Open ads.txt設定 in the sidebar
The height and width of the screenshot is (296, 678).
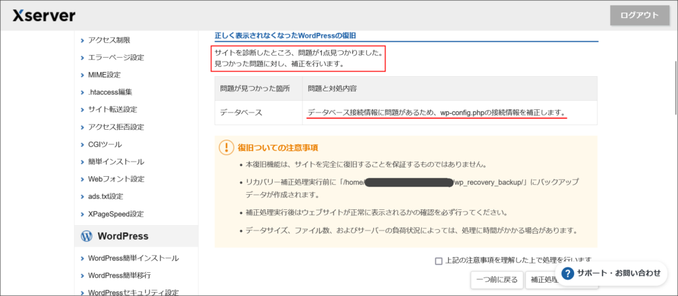(x=105, y=196)
